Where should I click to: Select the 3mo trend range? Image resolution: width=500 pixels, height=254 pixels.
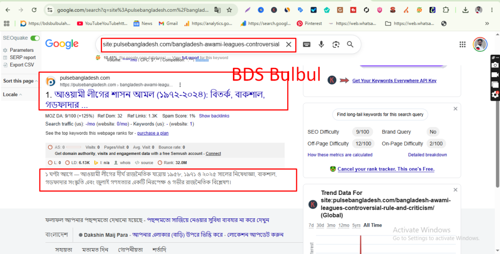point(331,225)
